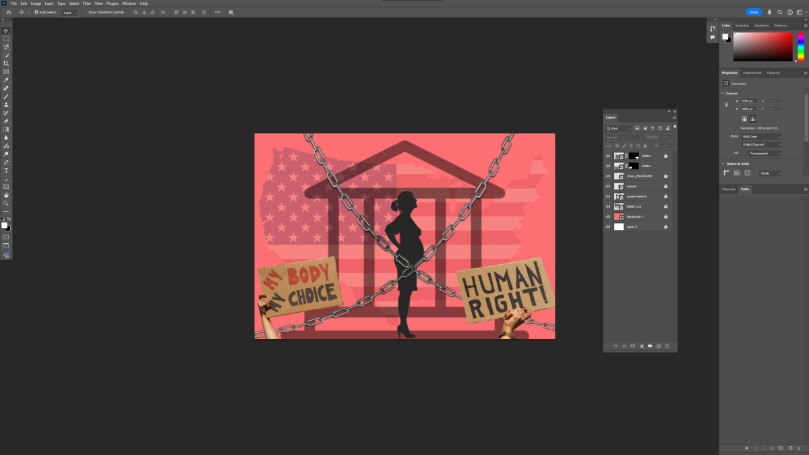Screen dimensions: 809x455
Task: Click the rainbow hue slider strip
Action: [x=801, y=47]
